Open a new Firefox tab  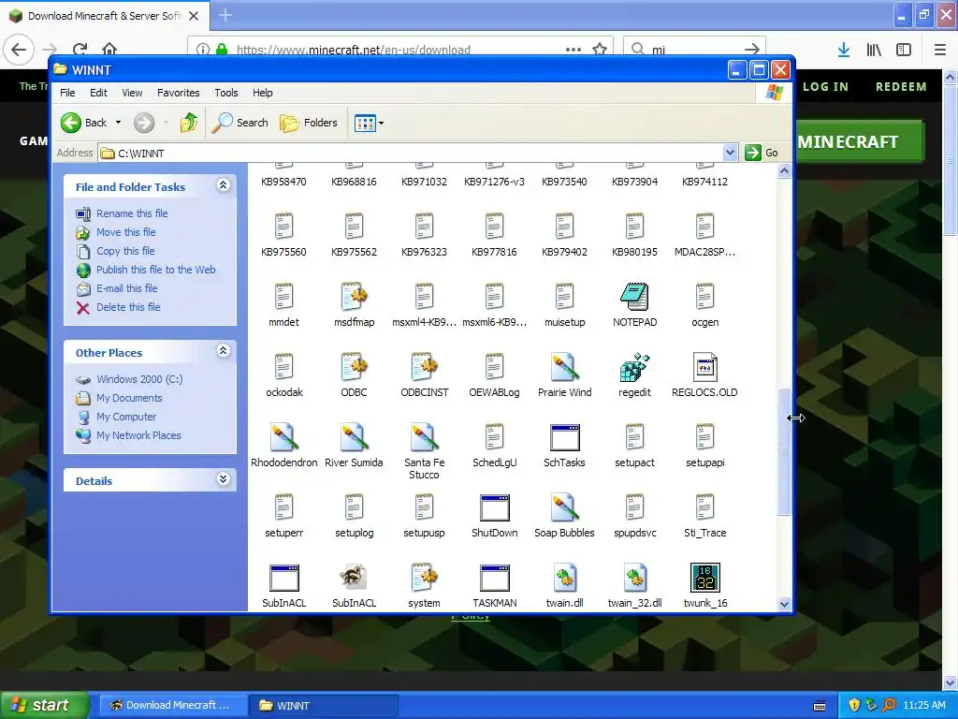click(225, 15)
